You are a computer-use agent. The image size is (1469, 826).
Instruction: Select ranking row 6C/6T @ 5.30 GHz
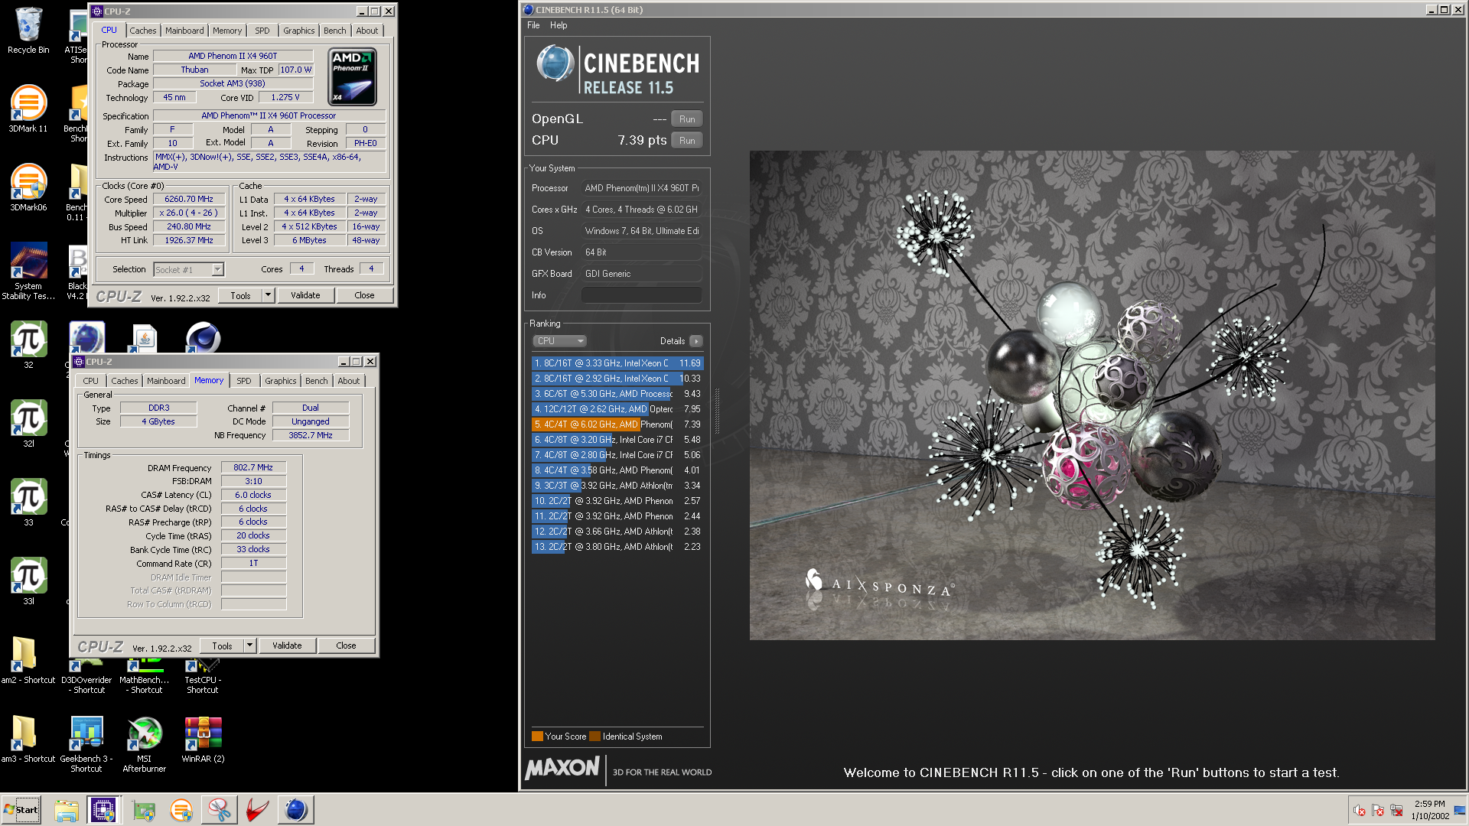click(x=617, y=394)
